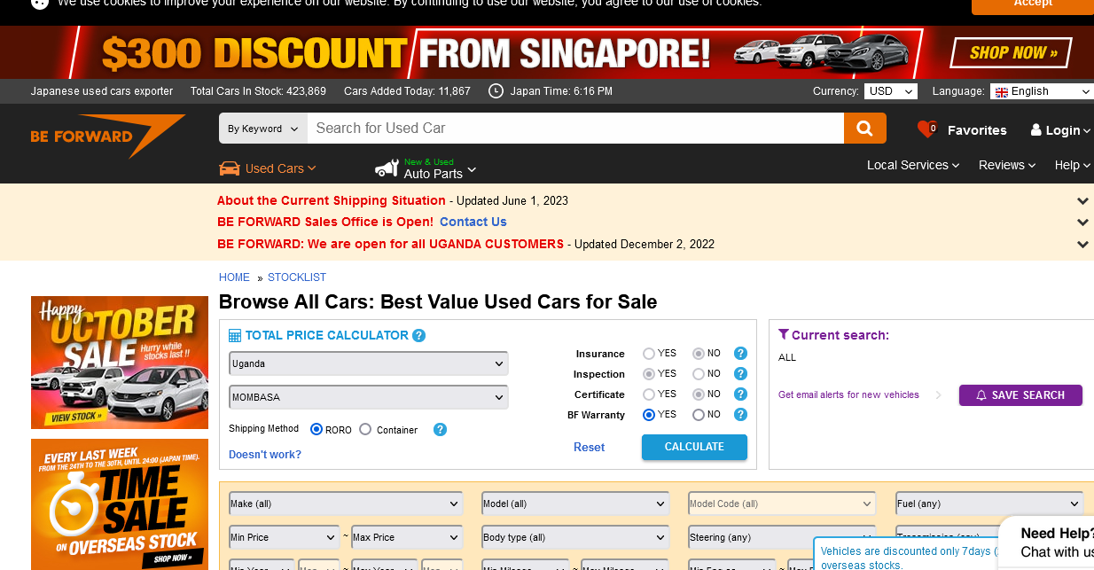Click the Auto Parts tools icon

[x=387, y=168]
